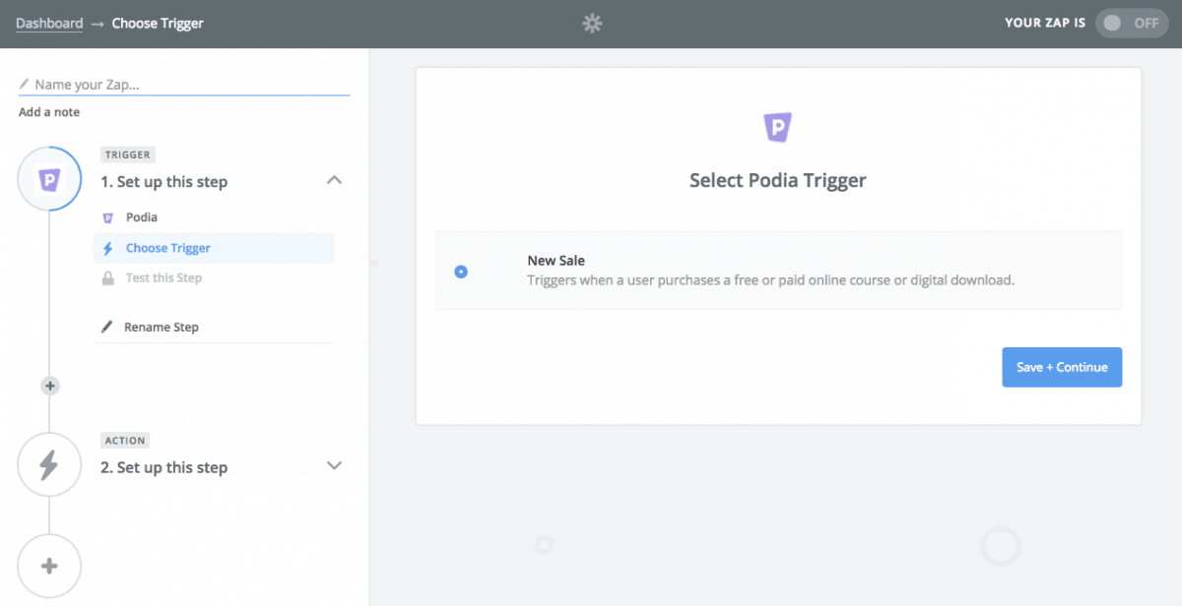Go to Dashboard via breadcrumb link
Image resolution: width=1182 pixels, height=606 pixels.
(49, 24)
